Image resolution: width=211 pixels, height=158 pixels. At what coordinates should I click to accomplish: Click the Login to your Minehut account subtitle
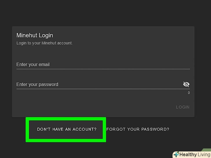[x=44, y=43]
